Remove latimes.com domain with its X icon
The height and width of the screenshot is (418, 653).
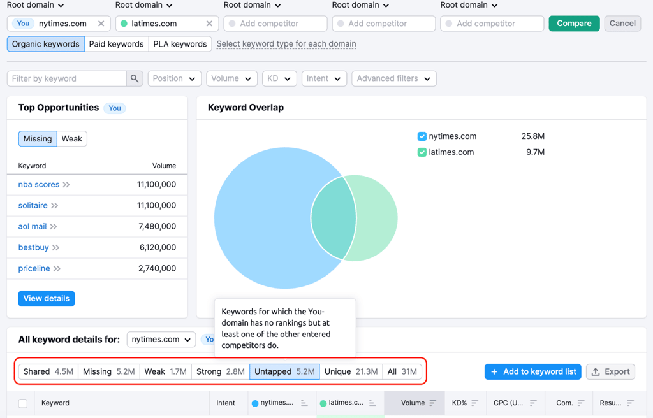(x=209, y=24)
